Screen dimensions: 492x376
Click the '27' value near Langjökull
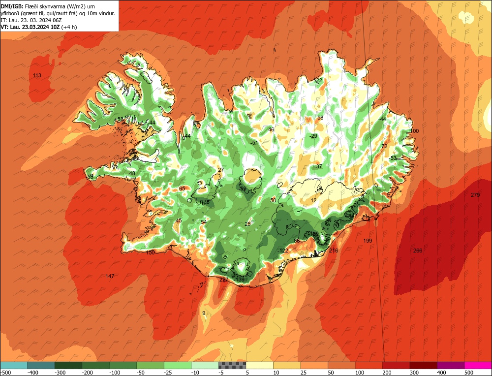point(221,170)
